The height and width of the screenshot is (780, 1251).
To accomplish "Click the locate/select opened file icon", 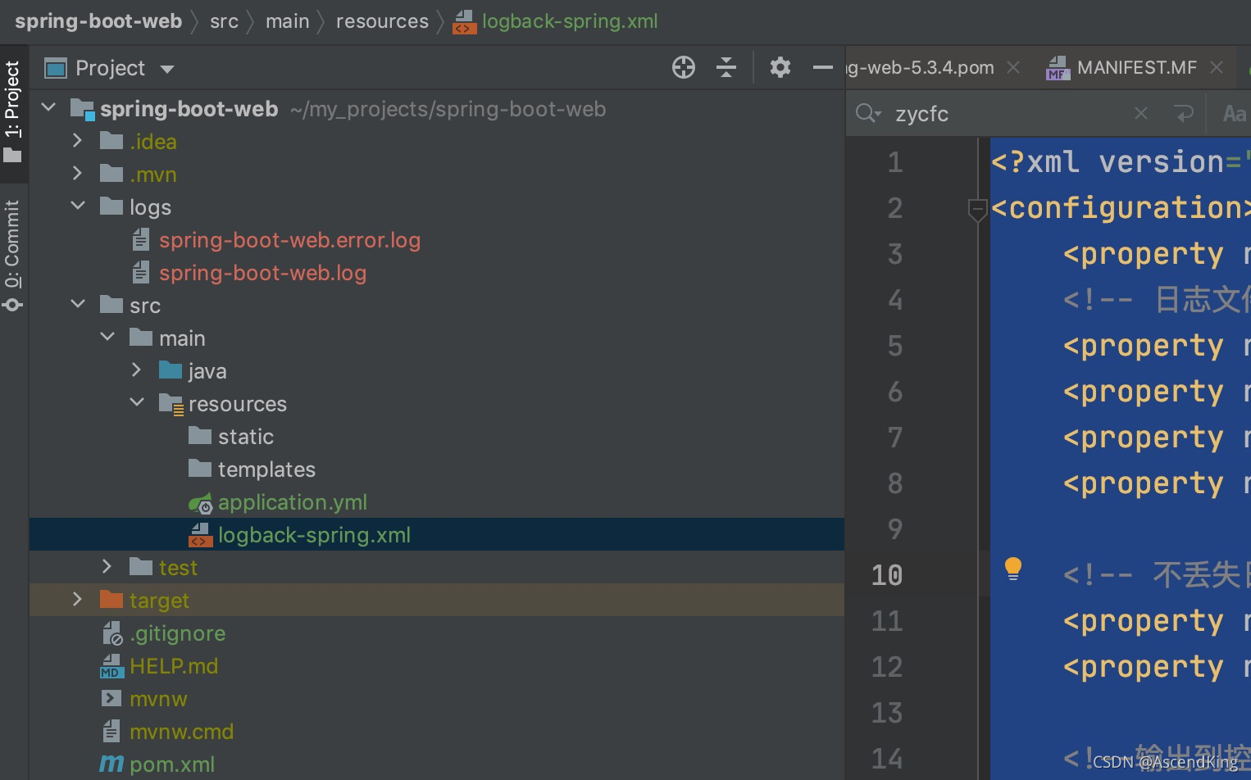I will 683,67.
